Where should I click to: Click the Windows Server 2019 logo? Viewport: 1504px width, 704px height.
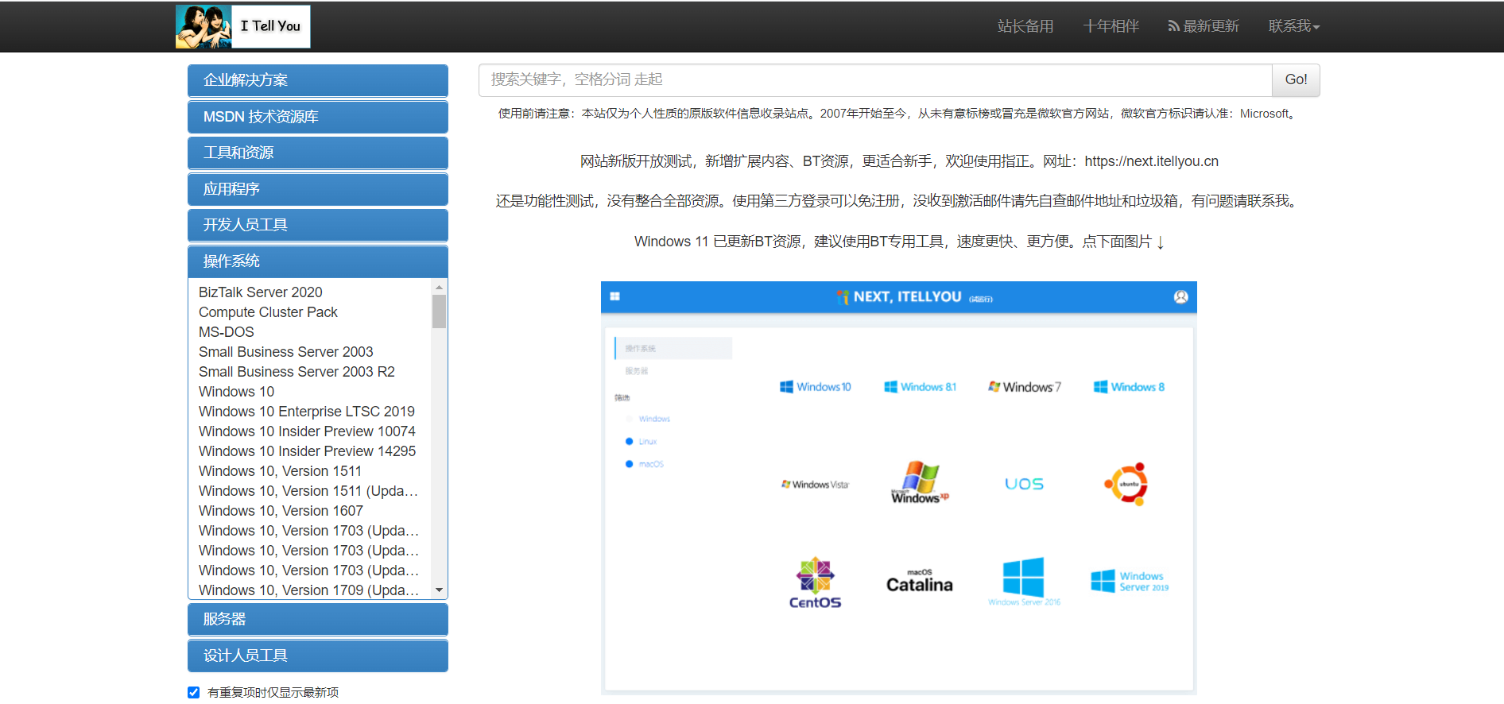click(1130, 582)
